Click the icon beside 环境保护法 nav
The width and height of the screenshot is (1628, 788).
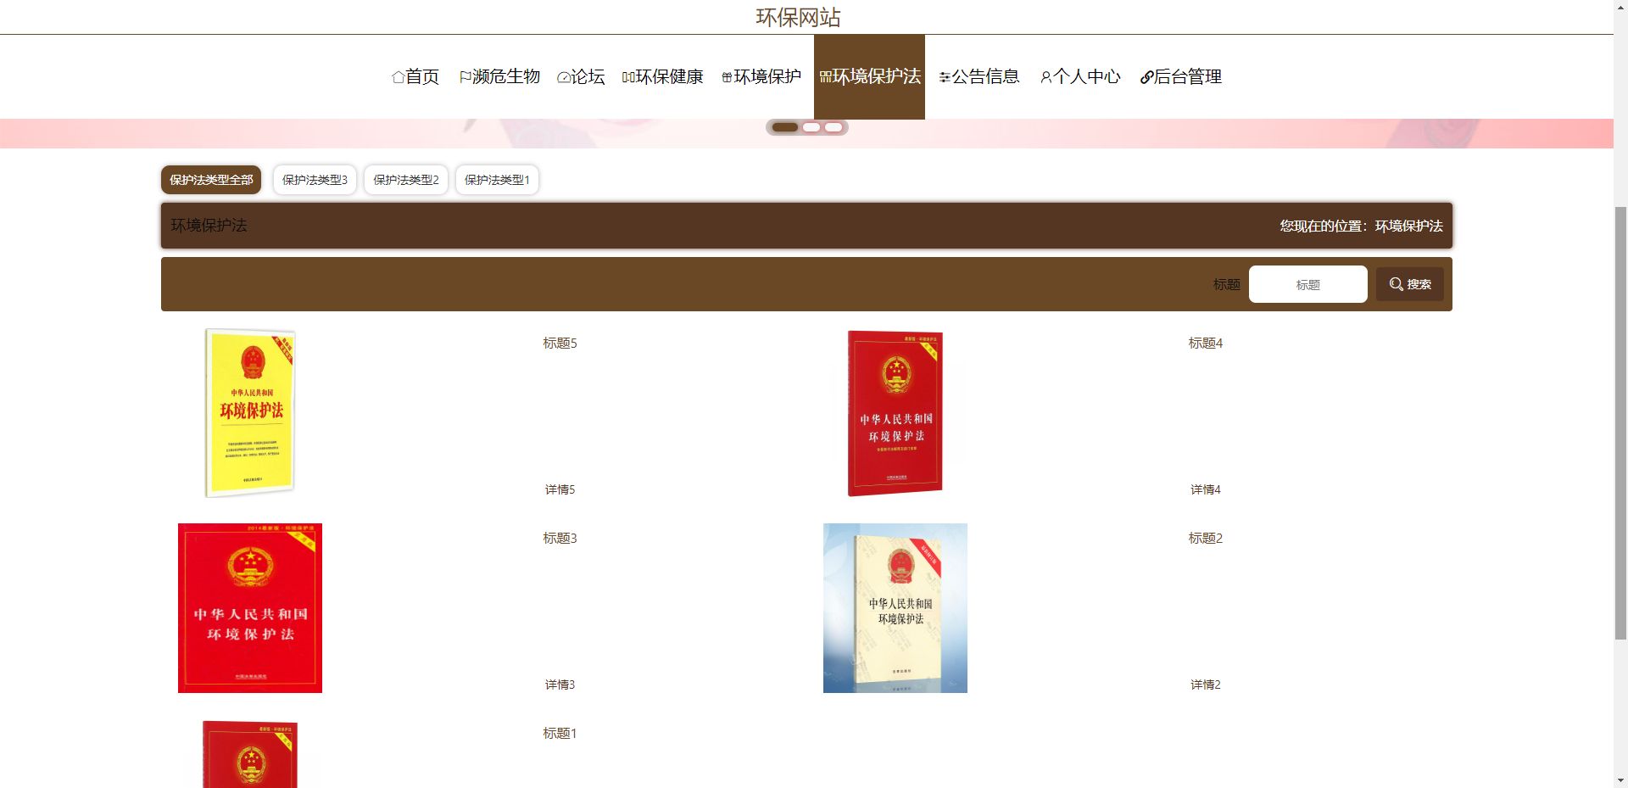(x=826, y=77)
